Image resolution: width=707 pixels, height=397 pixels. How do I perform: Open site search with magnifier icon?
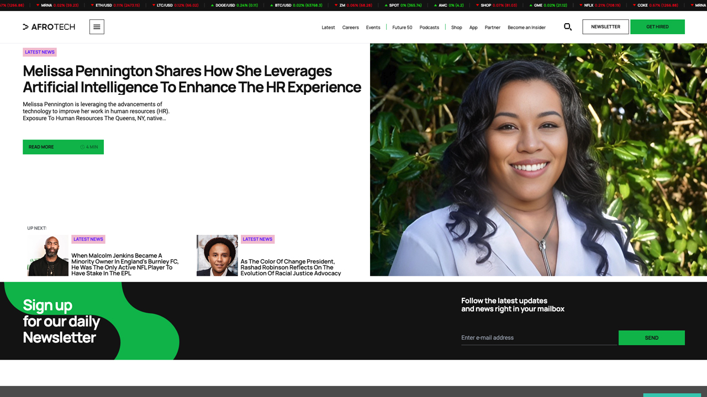[x=567, y=27]
